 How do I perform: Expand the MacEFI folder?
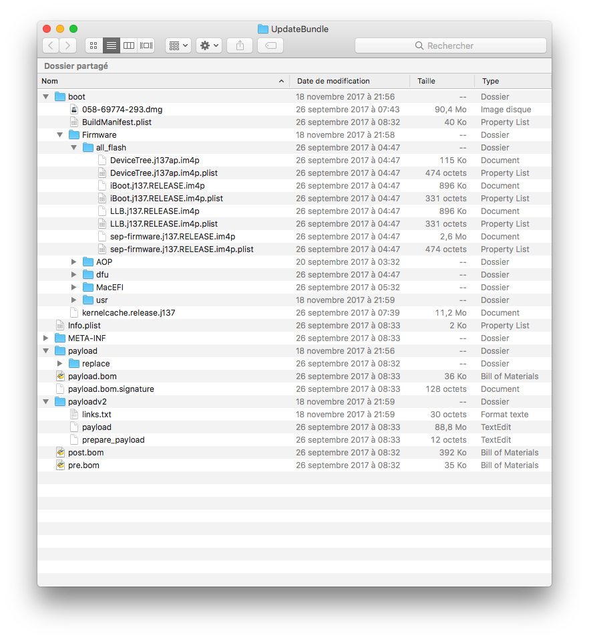[74, 288]
